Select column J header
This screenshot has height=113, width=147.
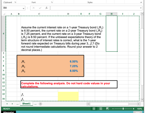(134, 14)
